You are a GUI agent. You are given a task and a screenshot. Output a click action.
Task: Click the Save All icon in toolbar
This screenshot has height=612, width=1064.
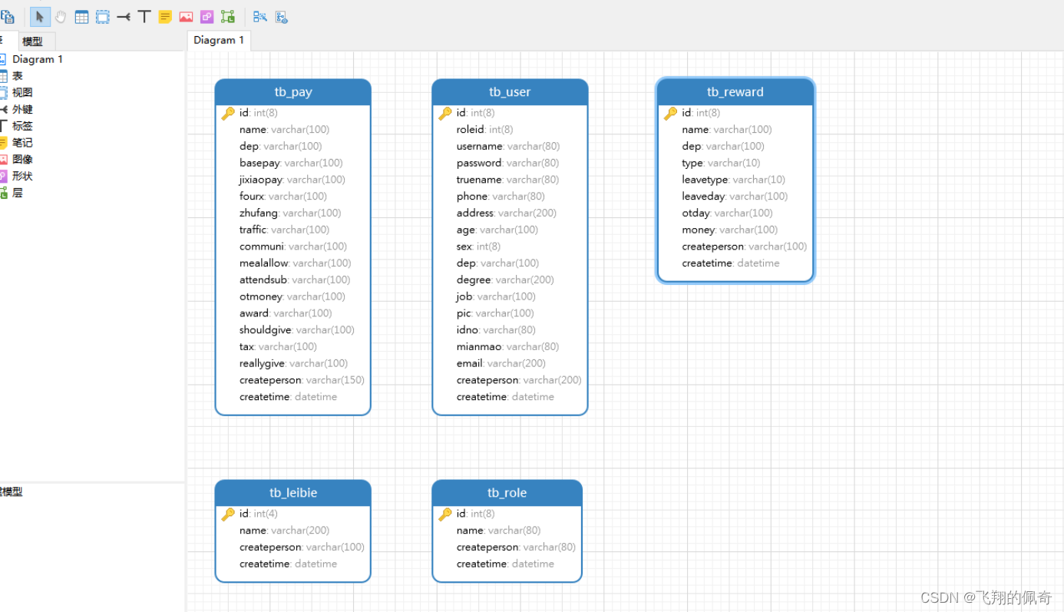pyautogui.click(x=7, y=16)
